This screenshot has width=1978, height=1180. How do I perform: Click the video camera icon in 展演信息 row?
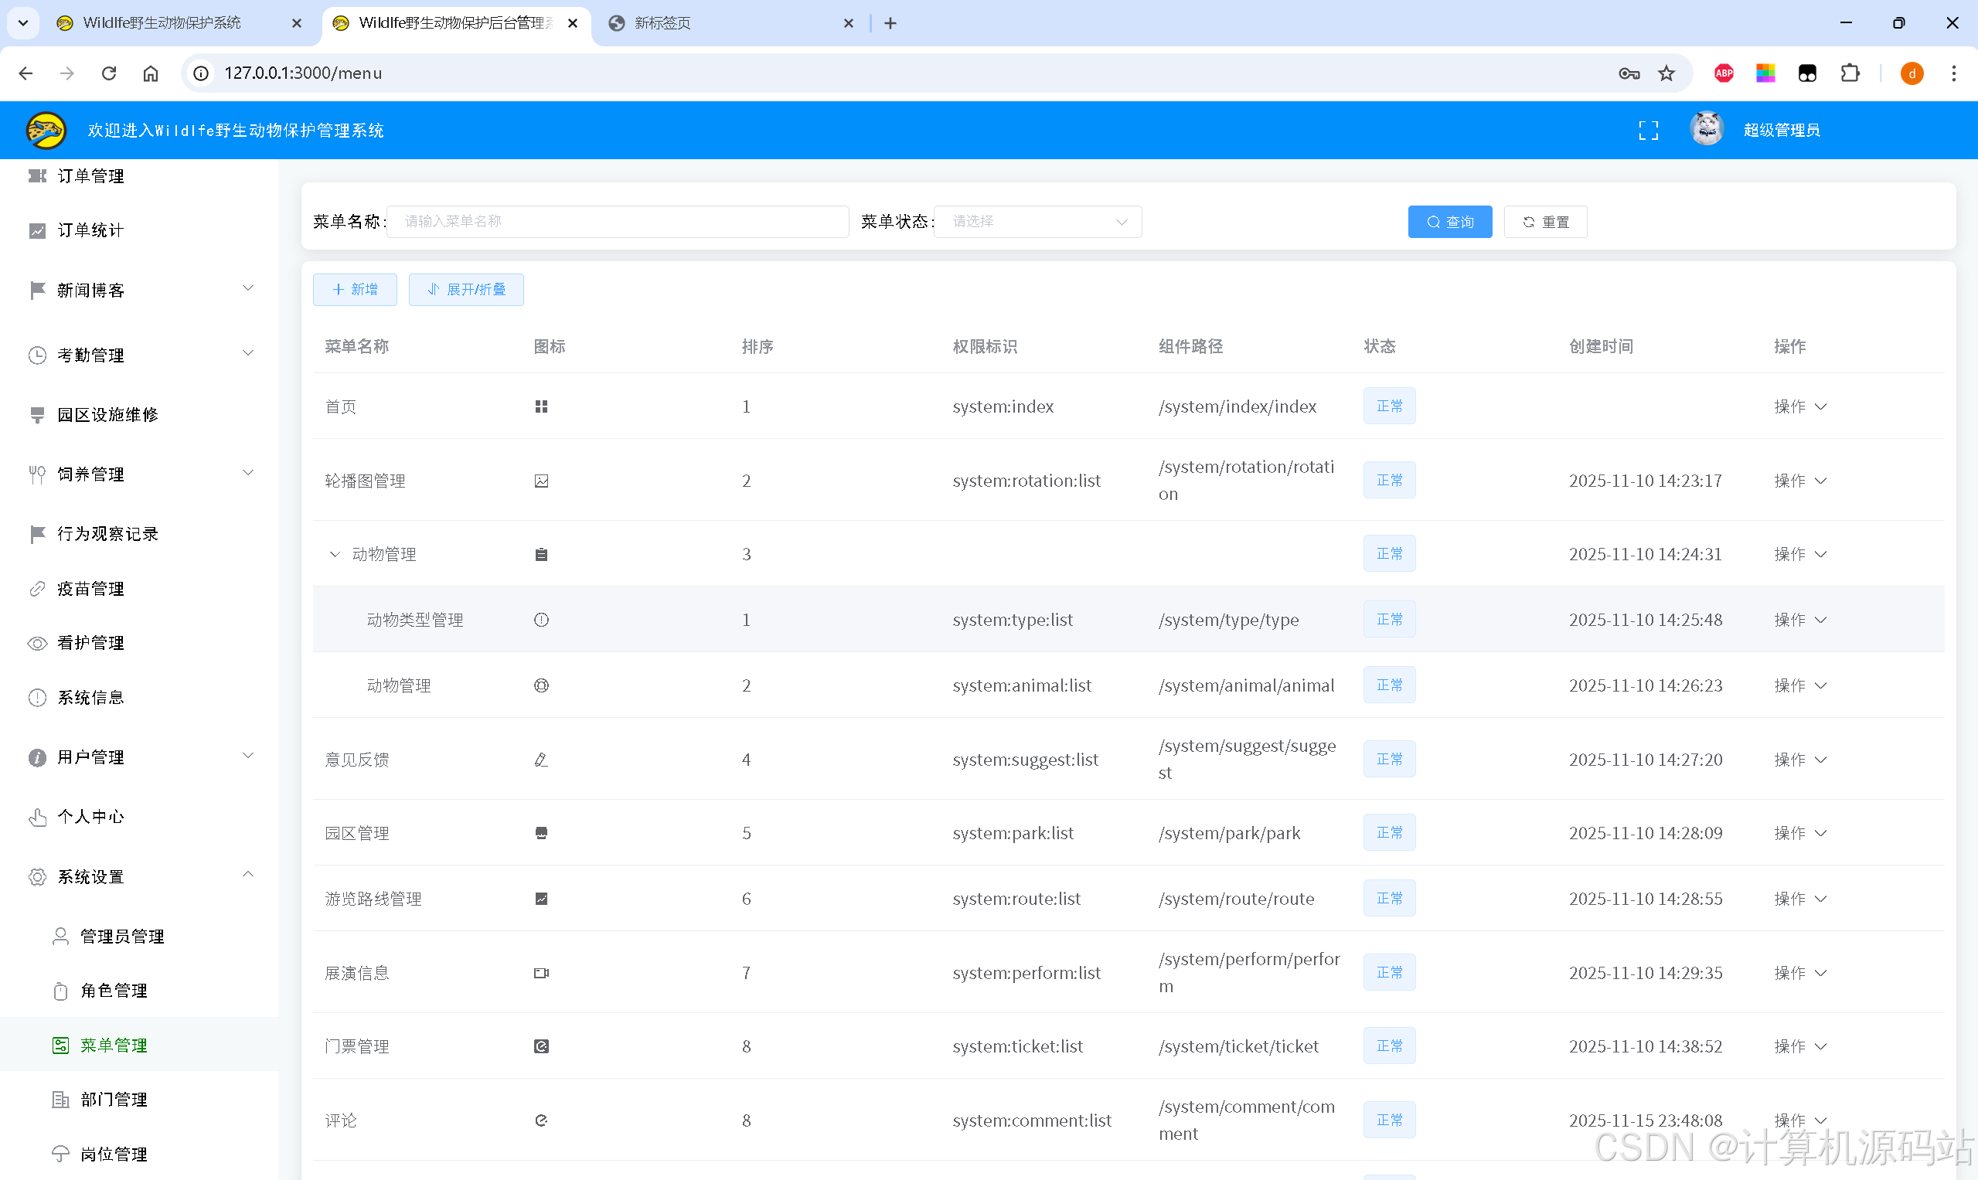[x=541, y=972]
